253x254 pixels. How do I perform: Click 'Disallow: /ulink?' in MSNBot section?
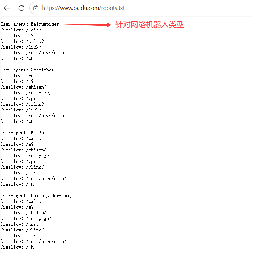point(22,167)
